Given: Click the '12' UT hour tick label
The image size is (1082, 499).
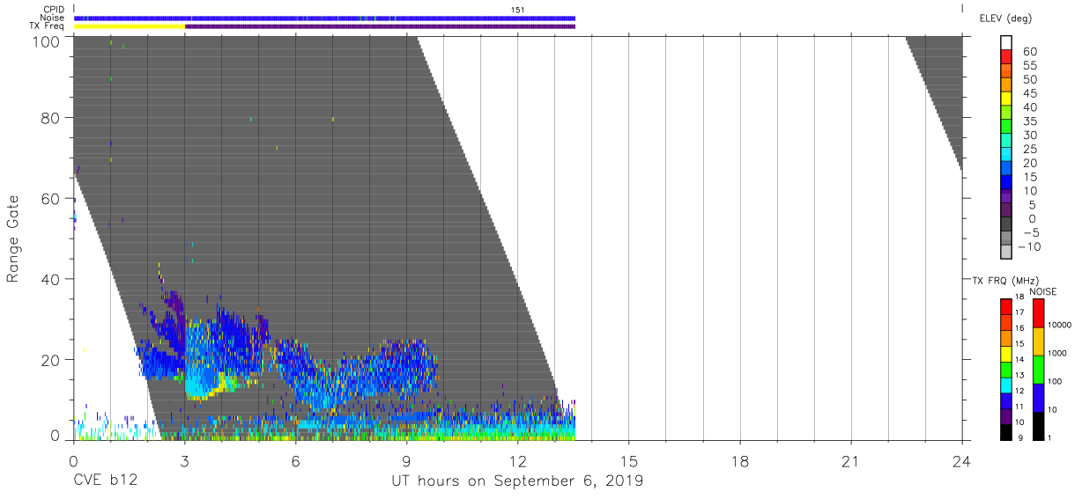Looking at the screenshot, I should [517, 460].
